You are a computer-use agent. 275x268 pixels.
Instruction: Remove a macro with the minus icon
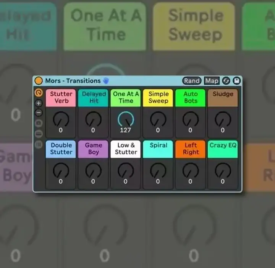coord(39,113)
